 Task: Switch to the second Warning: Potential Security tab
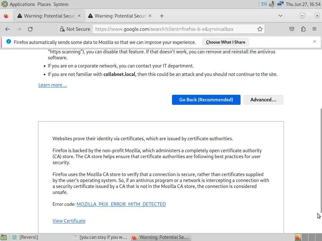tap(120, 16)
